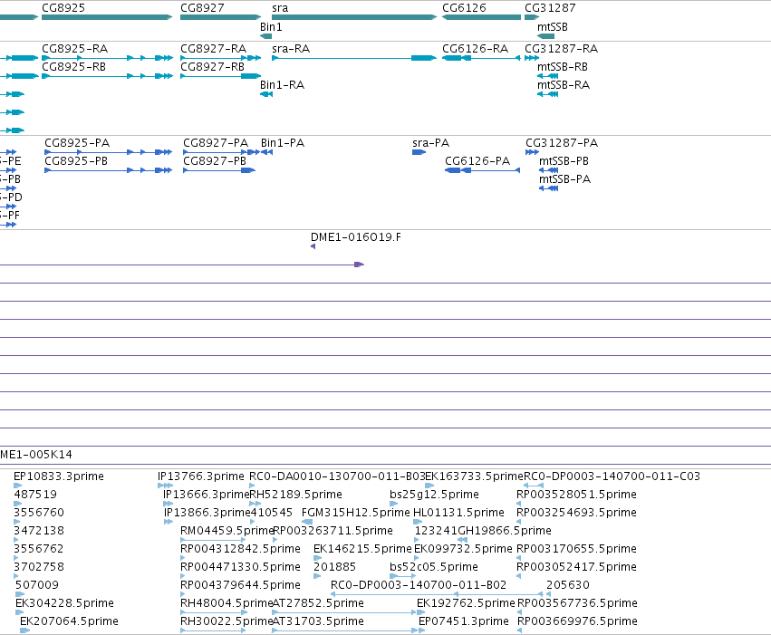Click the Bin1-RA transcript label
The width and height of the screenshot is (771, 635).
(x=283, y=85)
